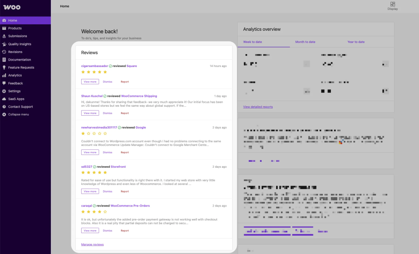
Task: Switch to Year to date tab
Action: [356, 42]
